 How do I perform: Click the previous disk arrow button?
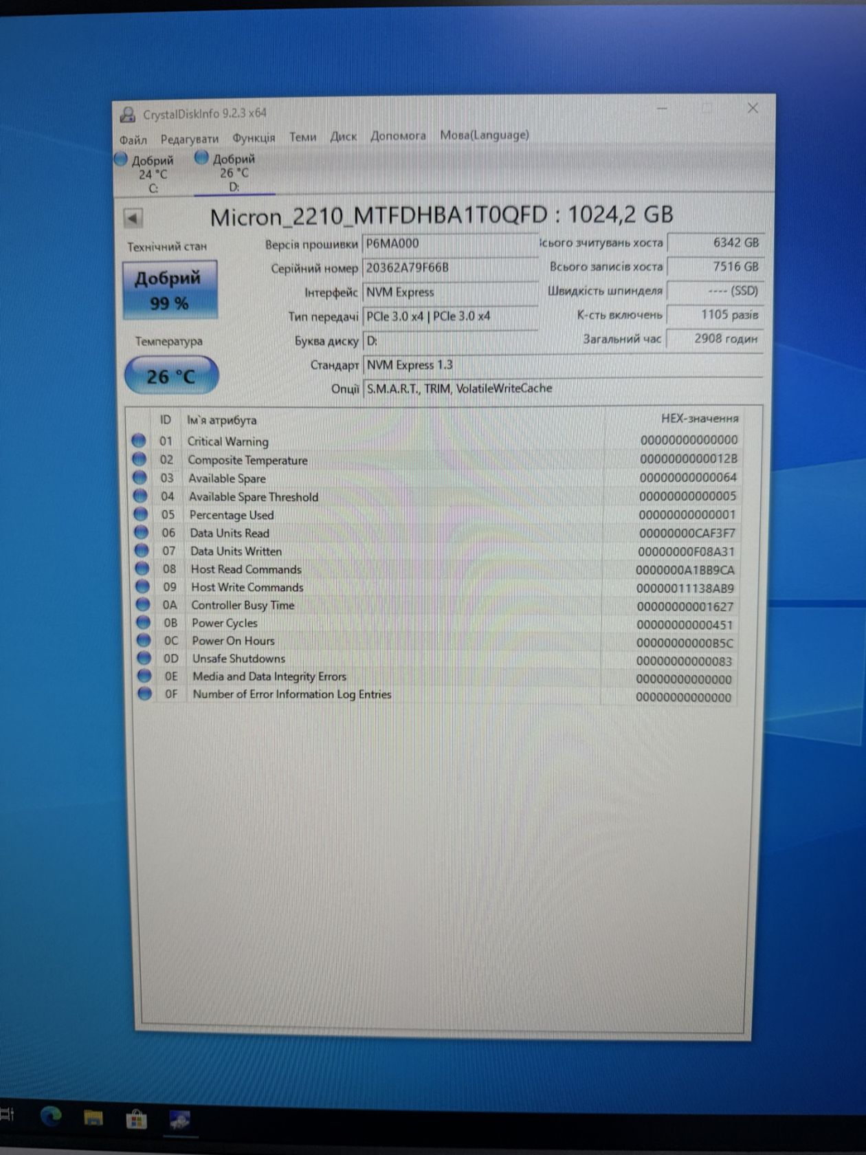133,219
